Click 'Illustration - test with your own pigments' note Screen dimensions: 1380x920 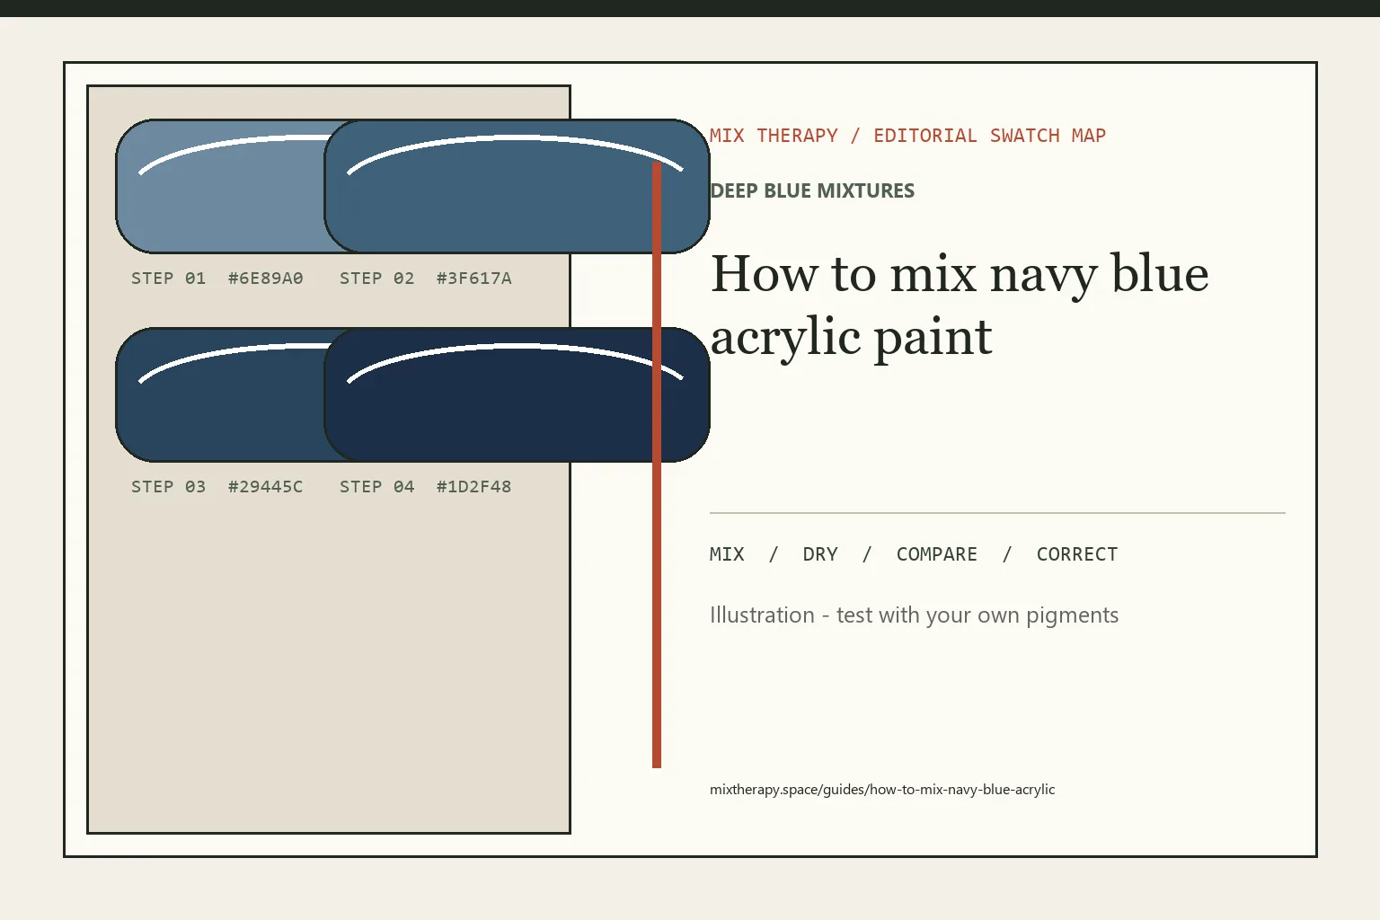(x=915, y=615)
